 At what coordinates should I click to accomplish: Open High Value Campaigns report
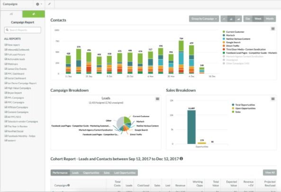tap(18, 88)
